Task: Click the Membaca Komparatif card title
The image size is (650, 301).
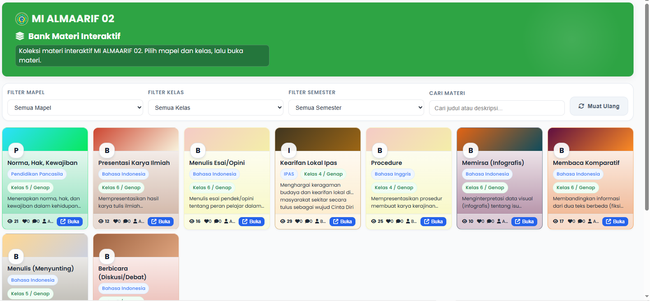Action: (x=586, y=163)
